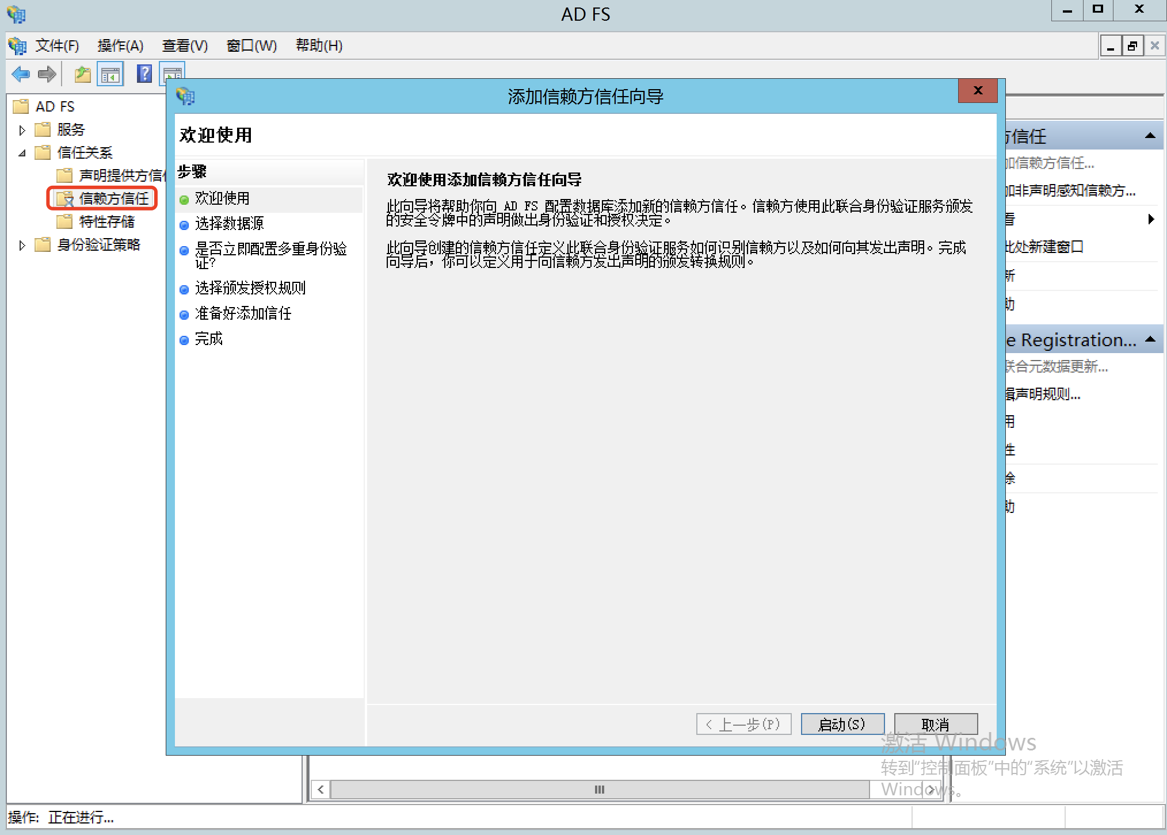Open the Help question mark icon
This screenshot has height=835, width=1167.
144,74
